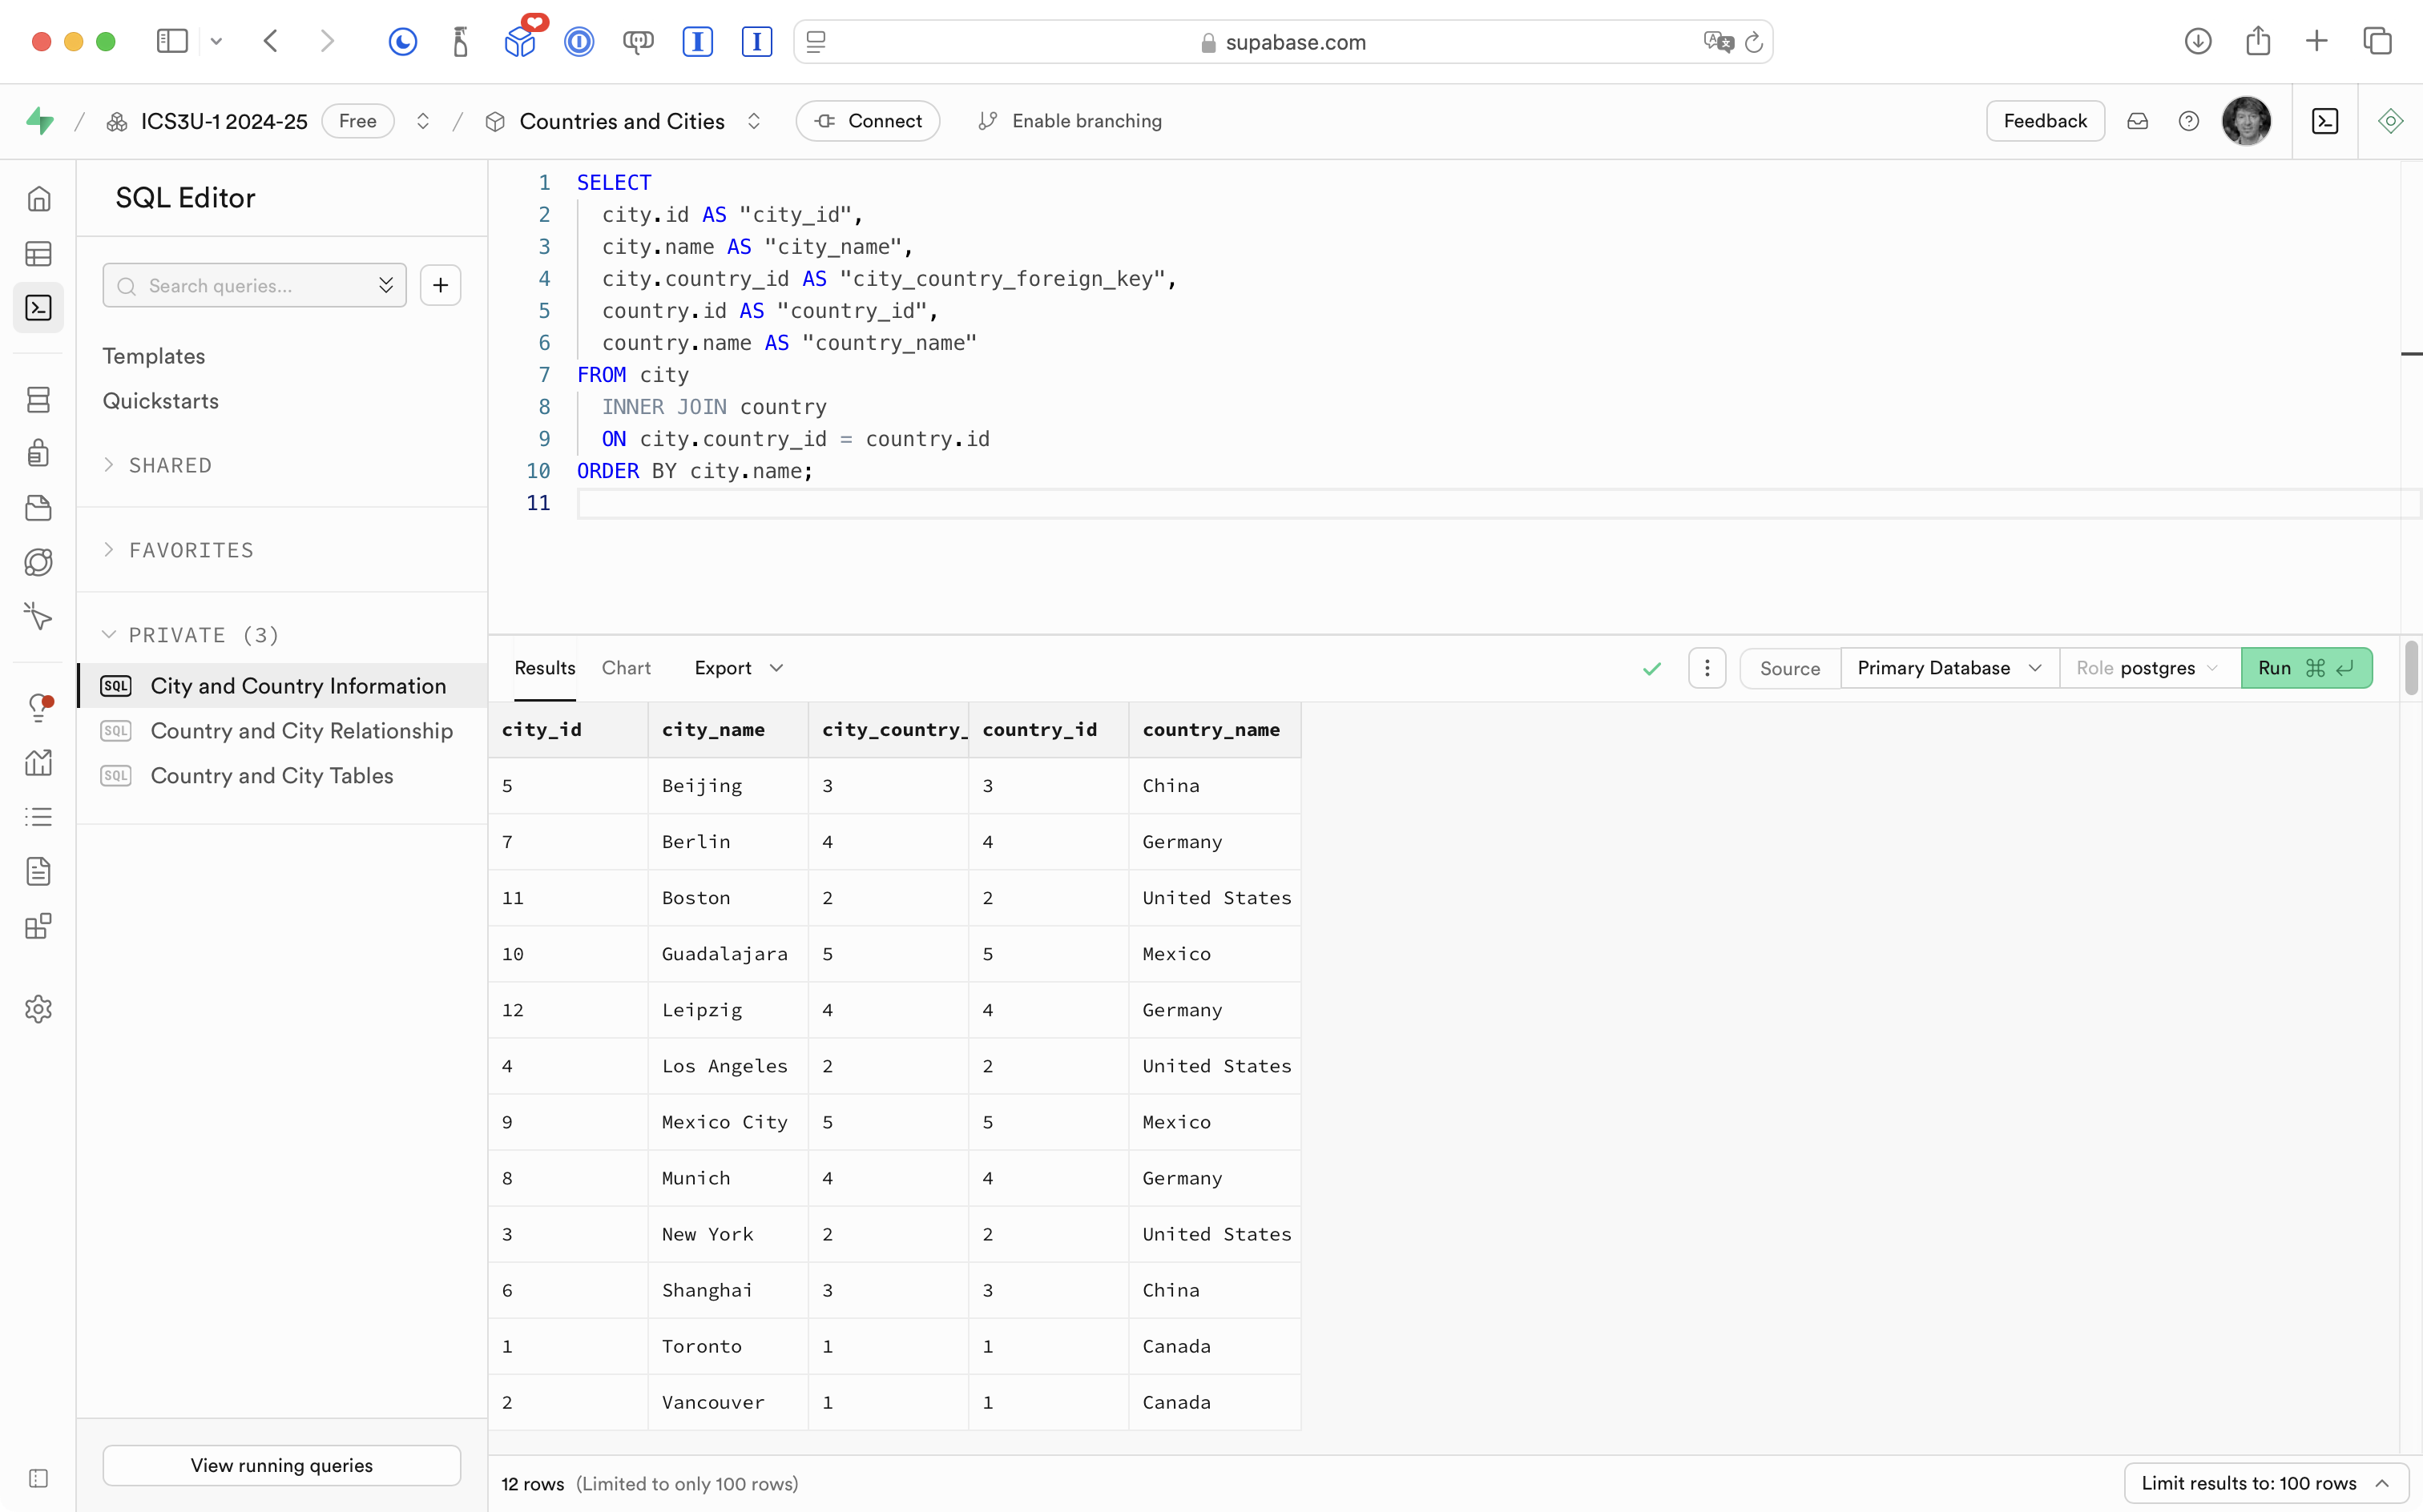Open the Reports chart sidebar icon
Screen dimensions: 2423x1512
(39, 763)
